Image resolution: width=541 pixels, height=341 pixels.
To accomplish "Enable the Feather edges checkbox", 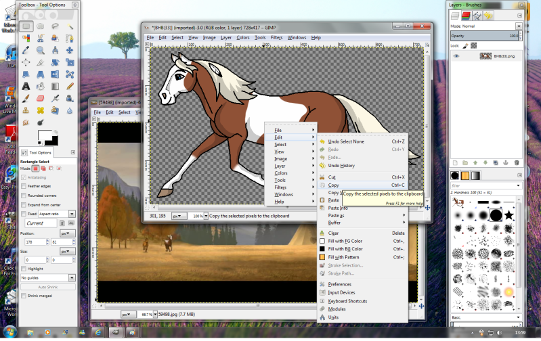I will point(24,186).
